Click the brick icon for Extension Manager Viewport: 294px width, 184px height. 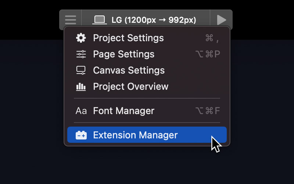81,135
